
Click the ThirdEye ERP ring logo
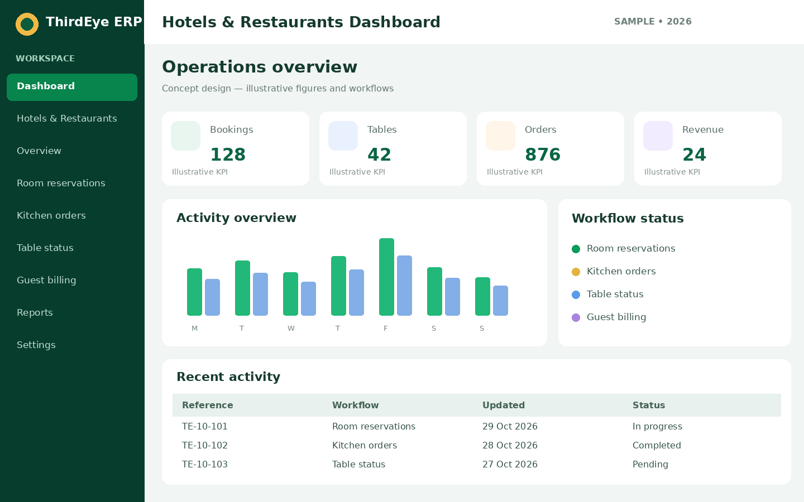point(27,24)
